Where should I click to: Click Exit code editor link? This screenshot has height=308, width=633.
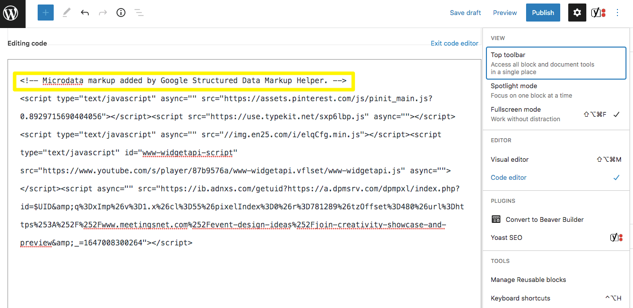click(454, 43)
